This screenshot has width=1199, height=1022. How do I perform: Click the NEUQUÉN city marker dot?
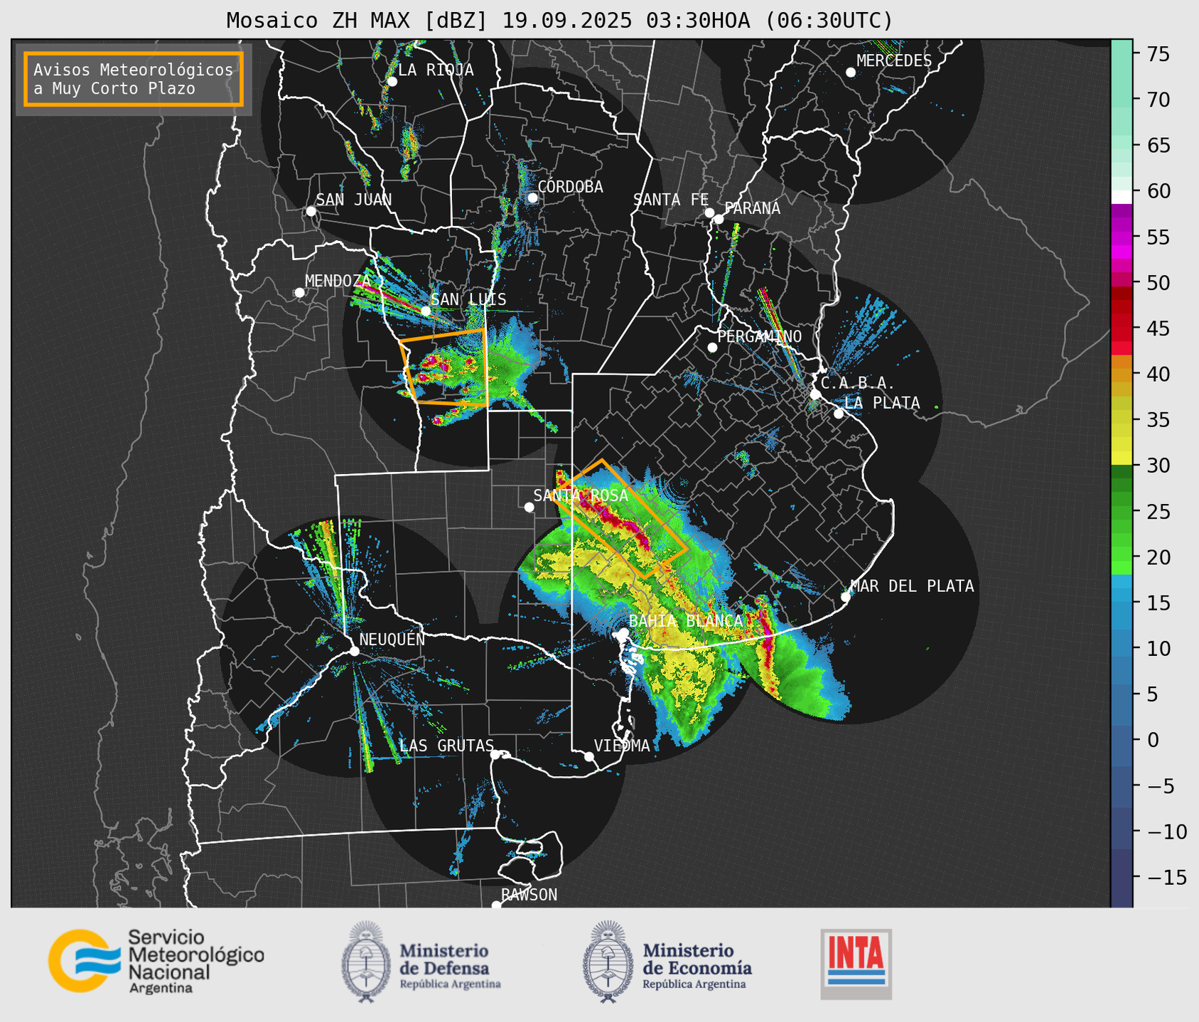tap(354, 651)
